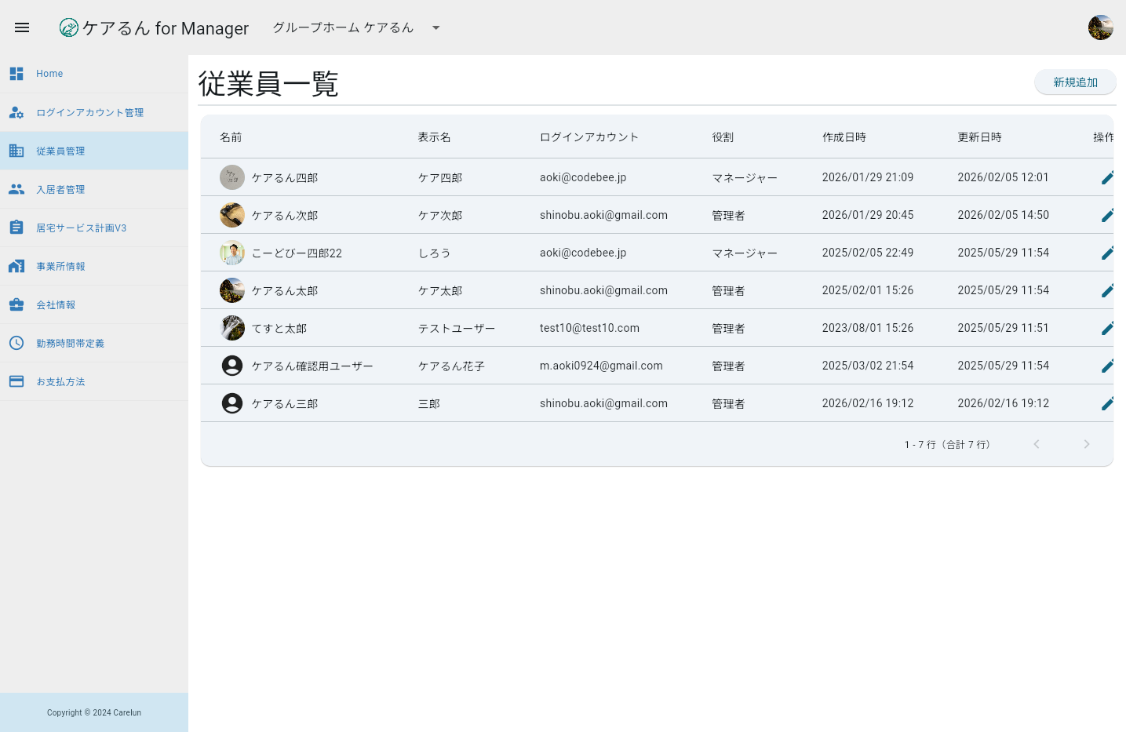Viewport: 1126px width, 732px height.
Task: Click the ケアるん for Manager logo
Action: pyautogui.click(x=154, y=28)
